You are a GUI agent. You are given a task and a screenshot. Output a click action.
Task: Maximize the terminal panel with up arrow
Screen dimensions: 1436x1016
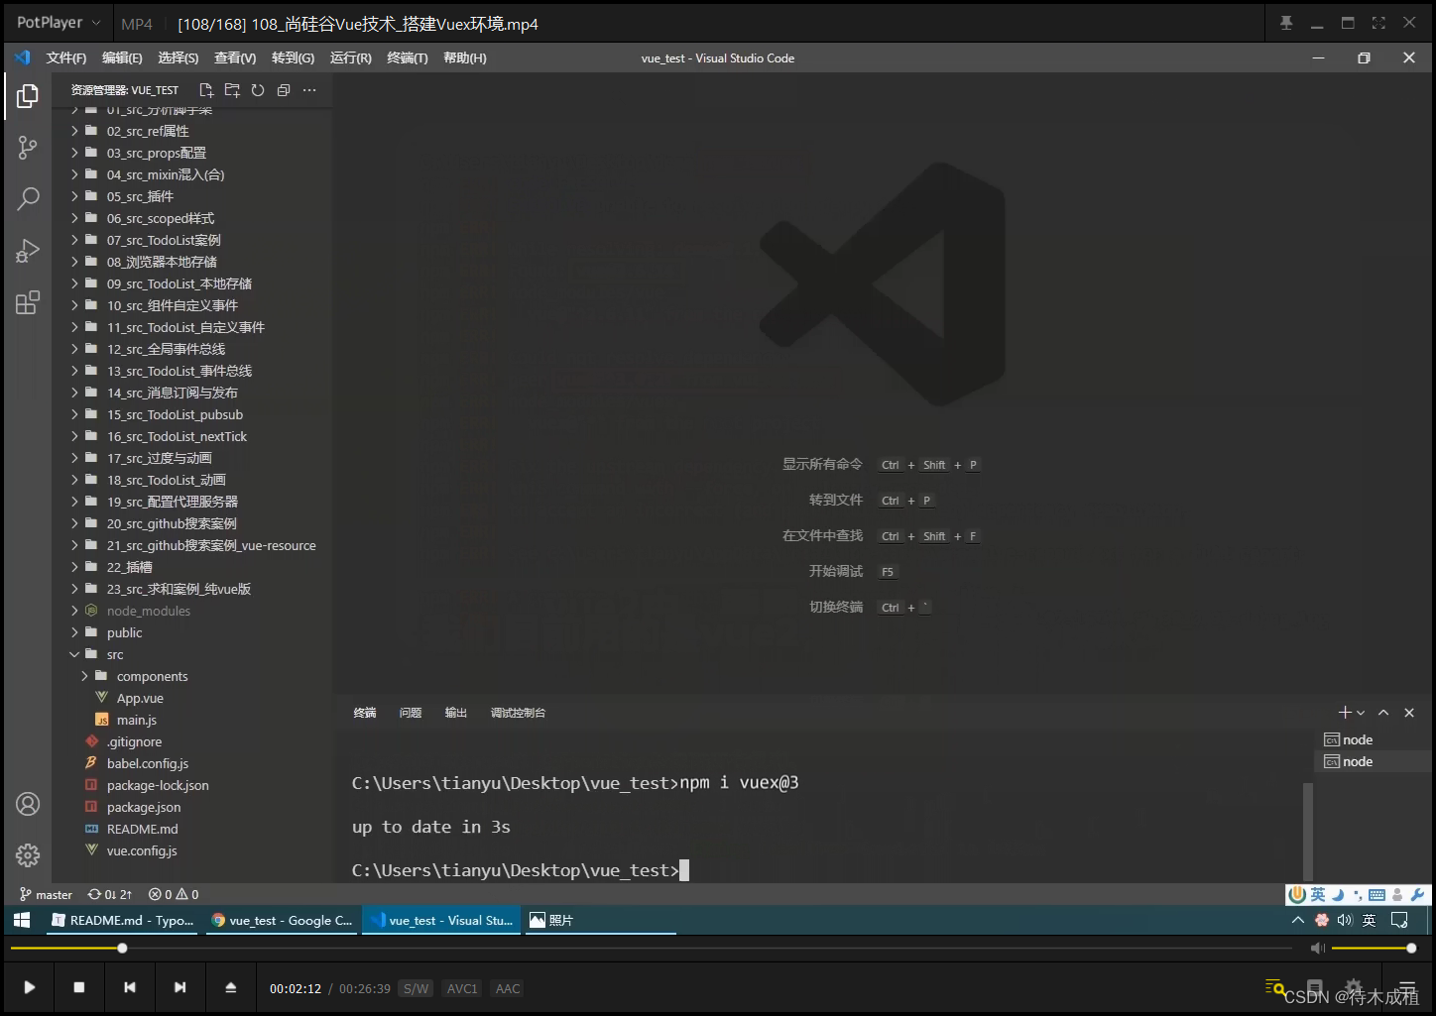(1383, 713)
